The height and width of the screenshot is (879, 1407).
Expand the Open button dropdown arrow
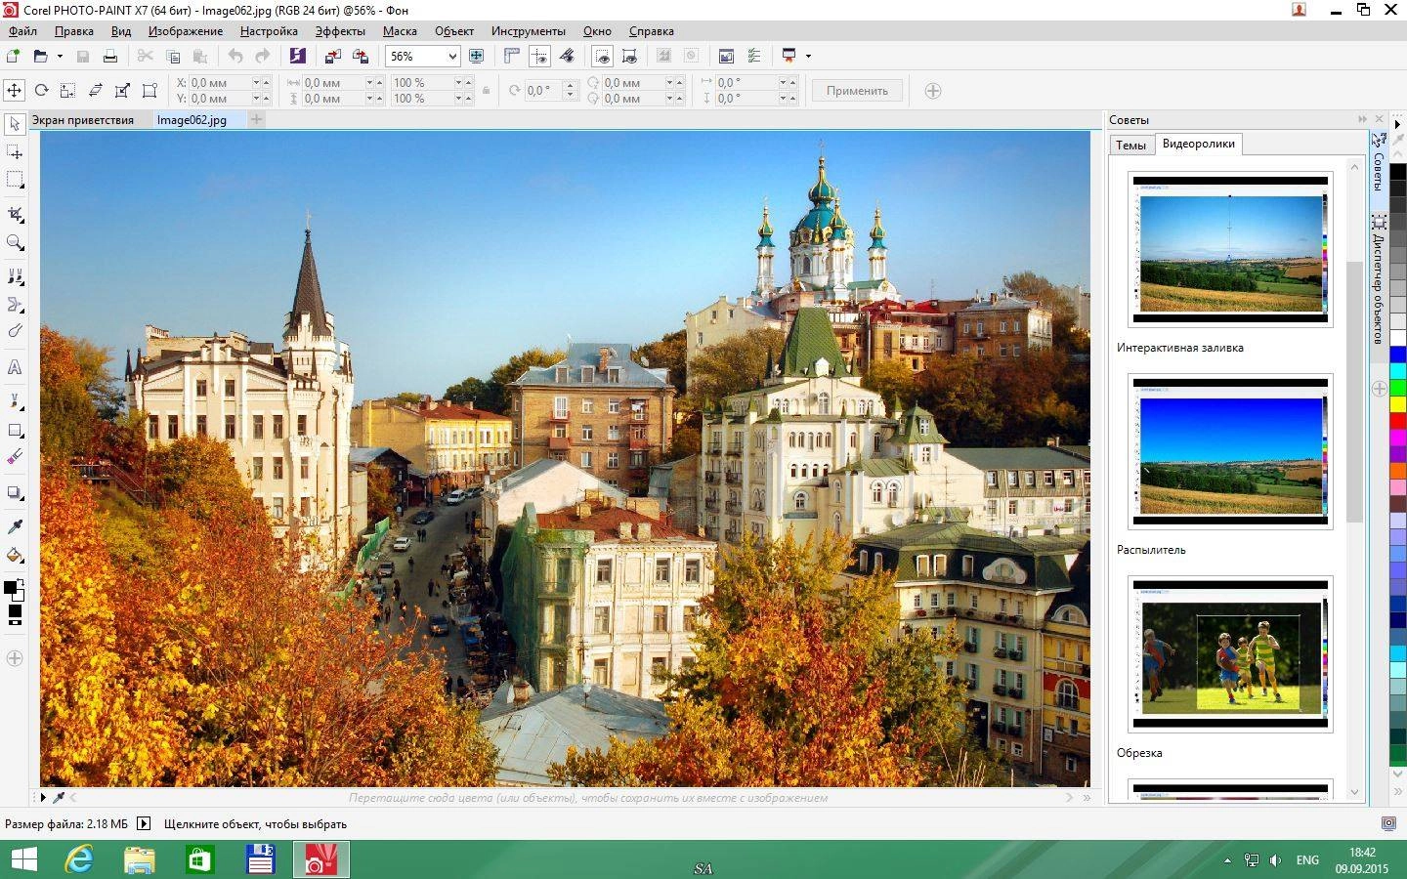click(60, 56)
